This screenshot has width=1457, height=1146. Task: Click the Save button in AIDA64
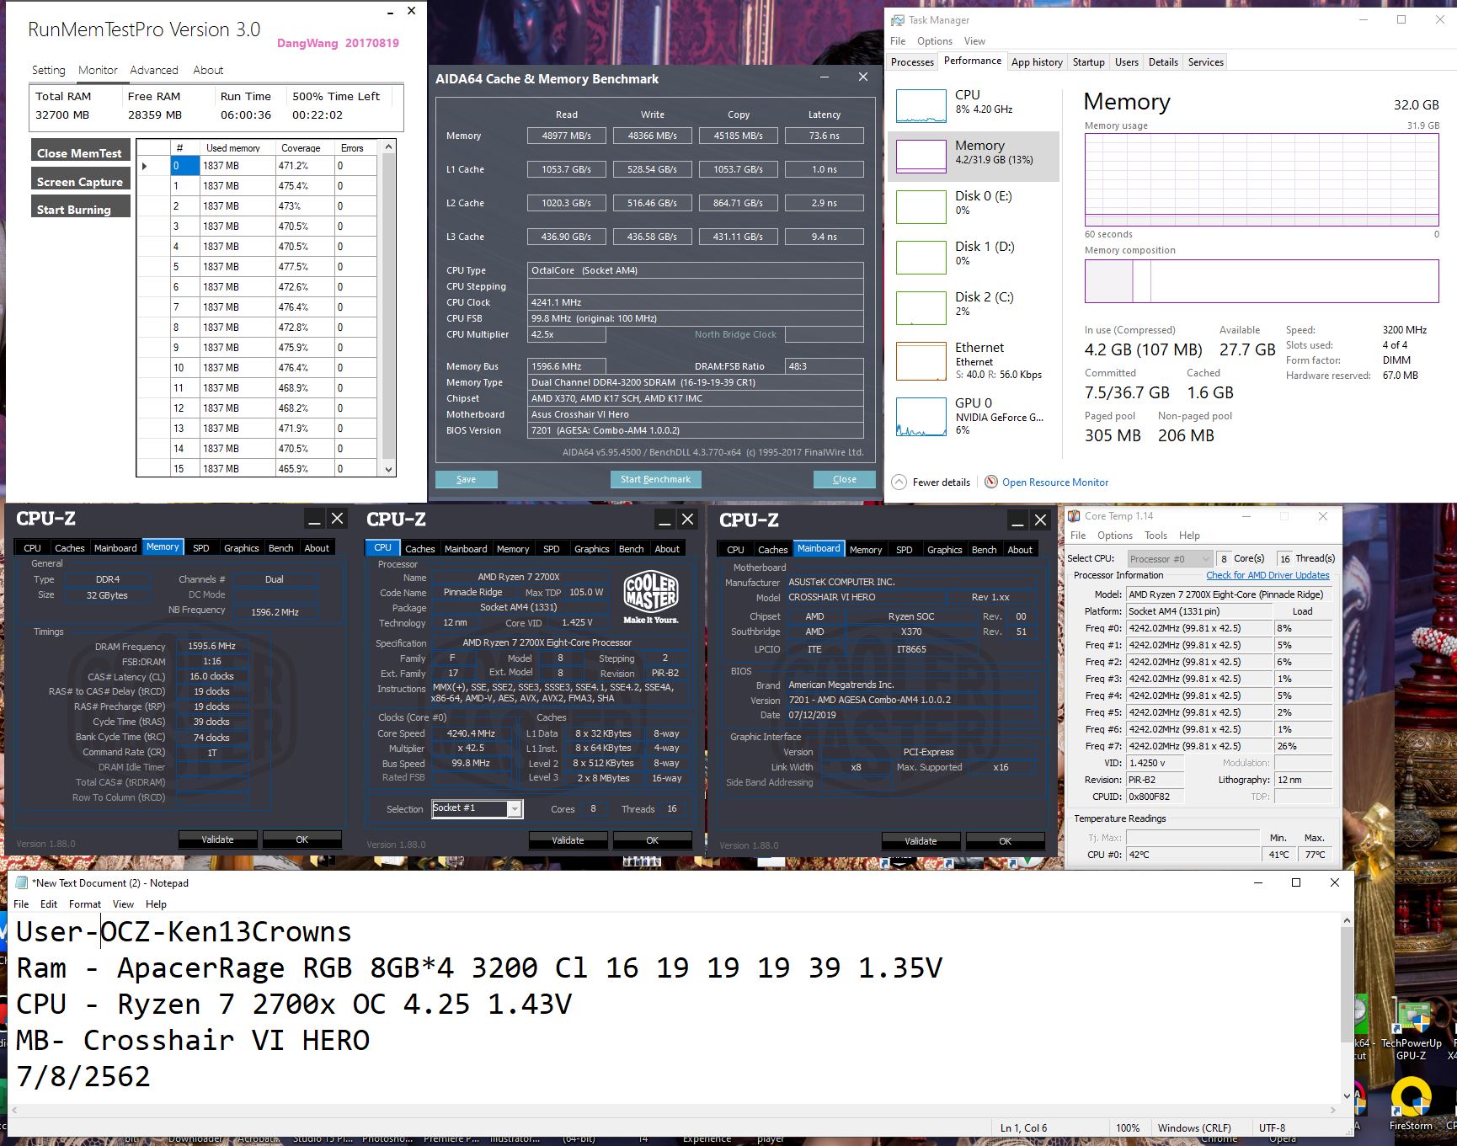click(x=466, y=479)
